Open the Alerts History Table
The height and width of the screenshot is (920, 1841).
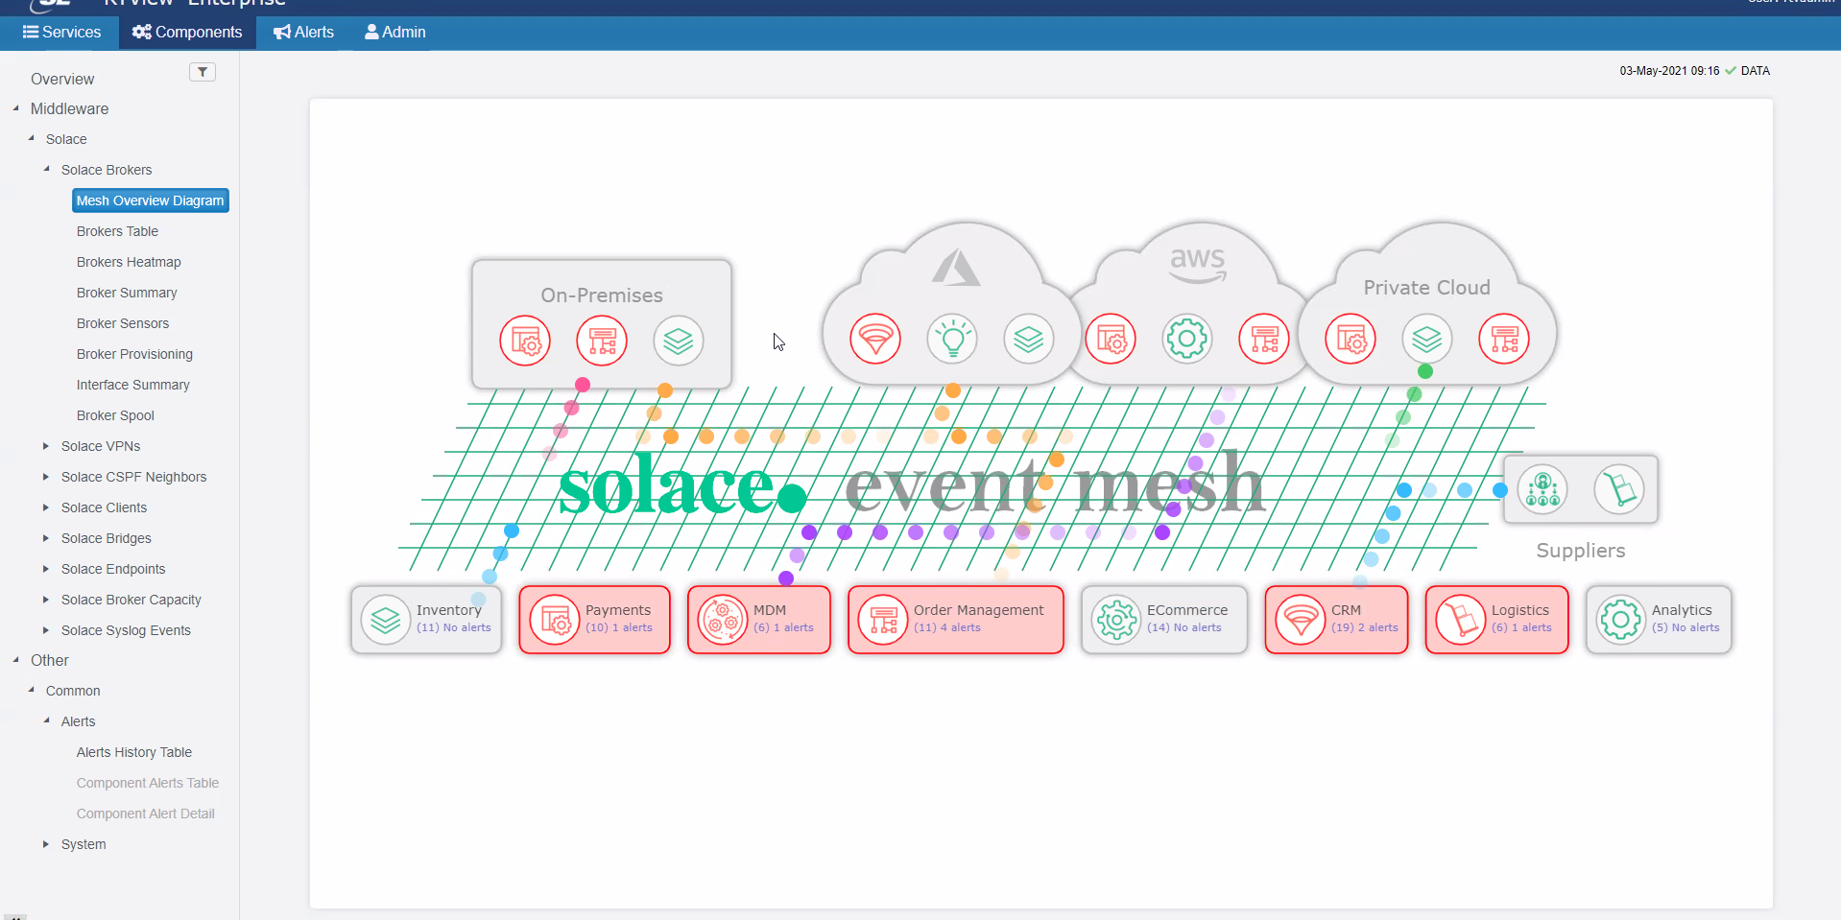(133, 752)
